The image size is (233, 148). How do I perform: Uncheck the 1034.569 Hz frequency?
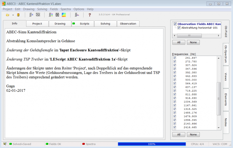pos(174,102)
